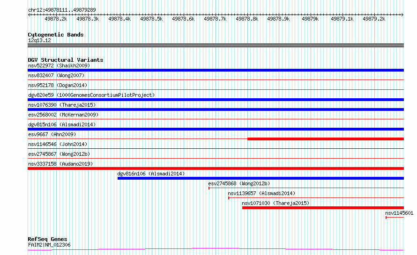Click the chr12:49878111..49879289 coordinate label

(62, 10)
